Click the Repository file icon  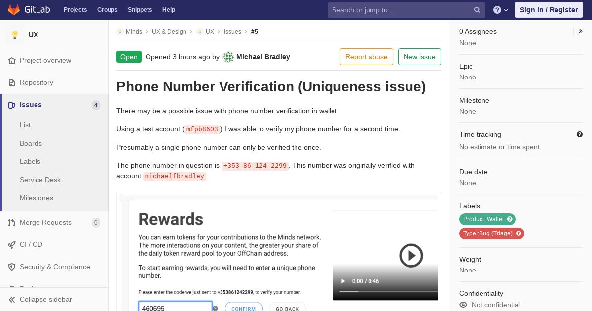pyautogui.click(x=12, y=83)
